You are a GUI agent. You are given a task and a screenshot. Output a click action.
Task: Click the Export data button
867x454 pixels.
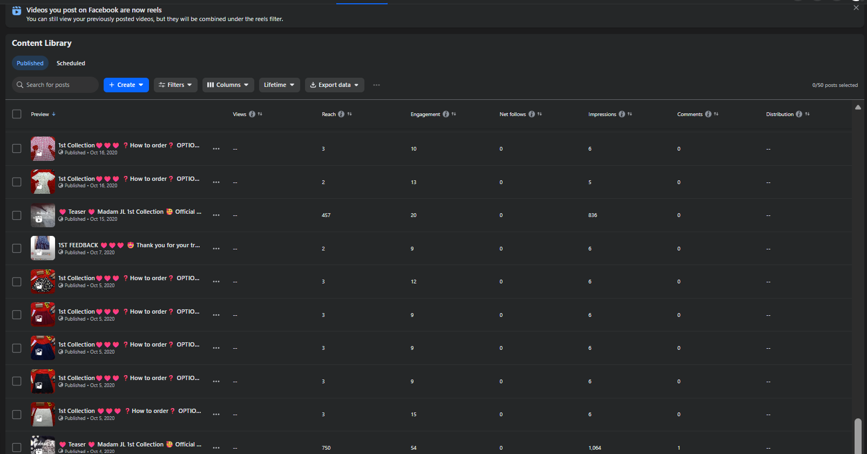(x=334, y=85)
